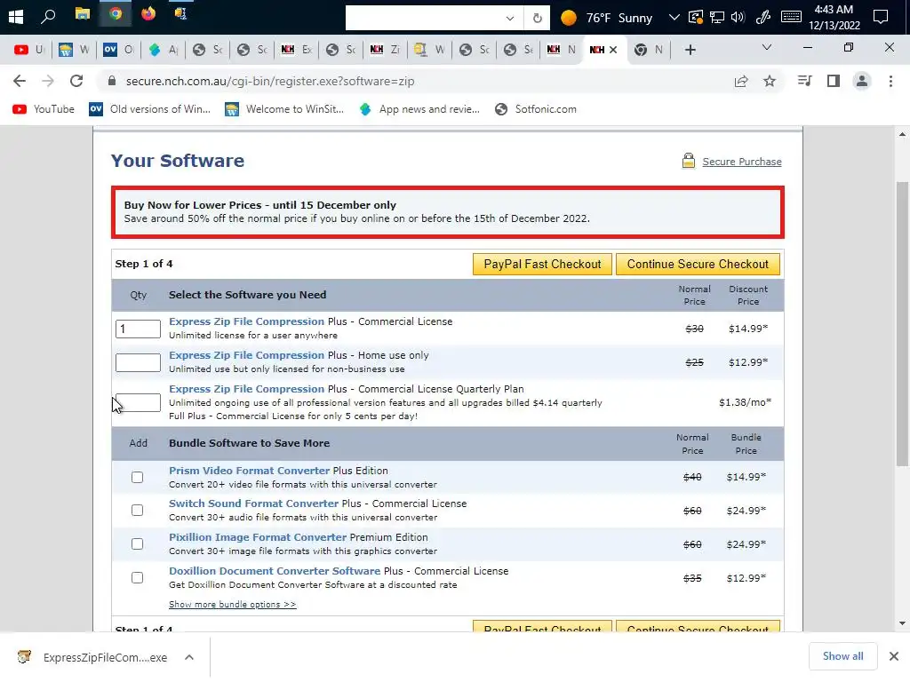Check the Doxillion Document Converter box
Screen dimensions: 910x682
click(137, 577)
